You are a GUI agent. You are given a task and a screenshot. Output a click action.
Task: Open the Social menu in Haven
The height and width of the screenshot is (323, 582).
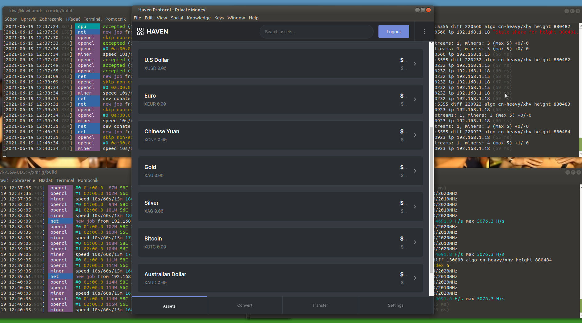coord(177,18)
